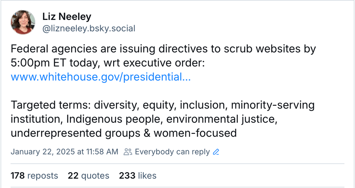355x188 pixels.
Task: Click the 'Liz Neeley' display name
Action: (x=67, y=17)
